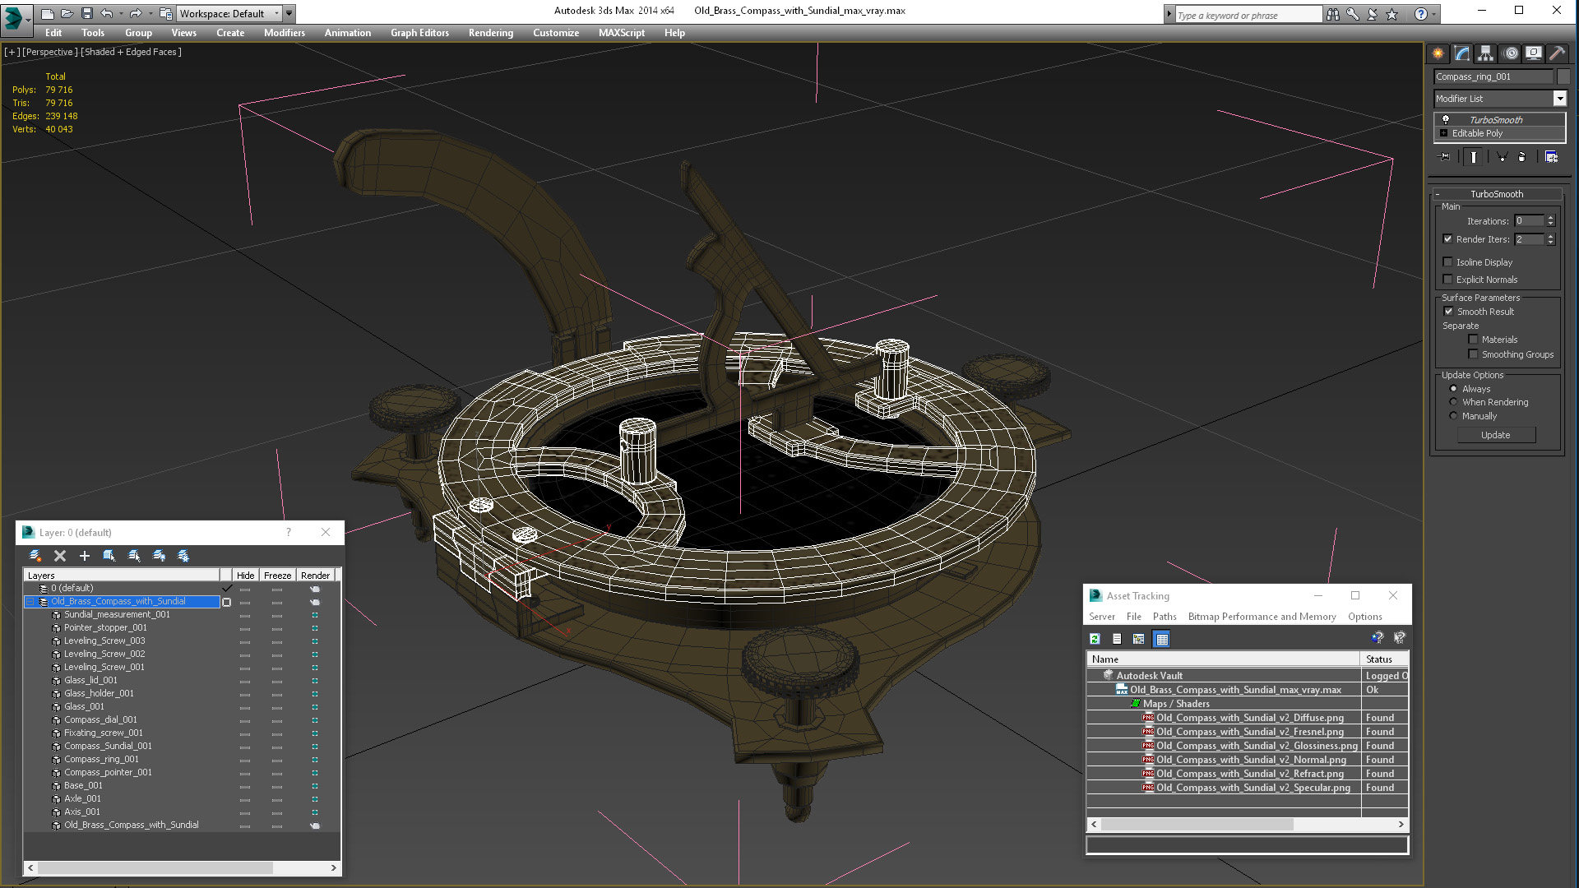This screenshot has height=888, width=1579.
Task: Toggle the Isoline Display checkbox
Action: click(x=1448, y=262)
